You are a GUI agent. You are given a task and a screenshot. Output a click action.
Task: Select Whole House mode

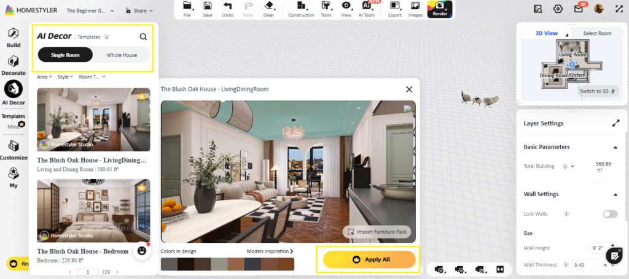(122, 55)
